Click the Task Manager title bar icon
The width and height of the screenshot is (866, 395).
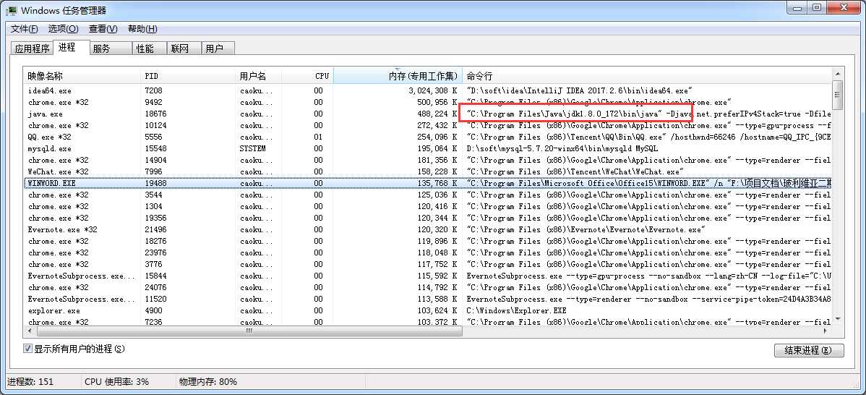(12, 10)
